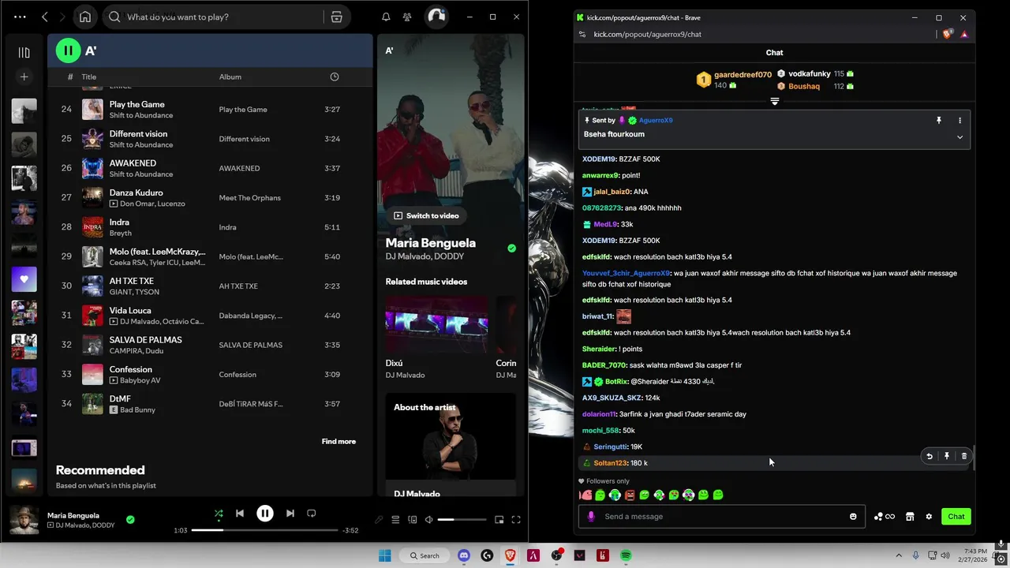The image size is (1010, 568).
Task: Open the Browse icon beside search
Action: point(336,17)
